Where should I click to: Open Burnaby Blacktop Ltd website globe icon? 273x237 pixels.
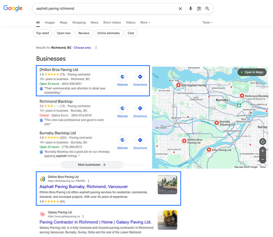pyautogui.click(x=122, y=140)
